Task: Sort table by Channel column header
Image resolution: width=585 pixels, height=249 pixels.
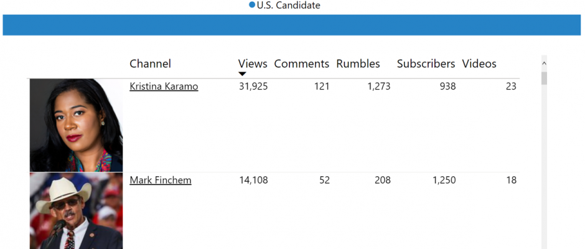Action: point(150,64)
